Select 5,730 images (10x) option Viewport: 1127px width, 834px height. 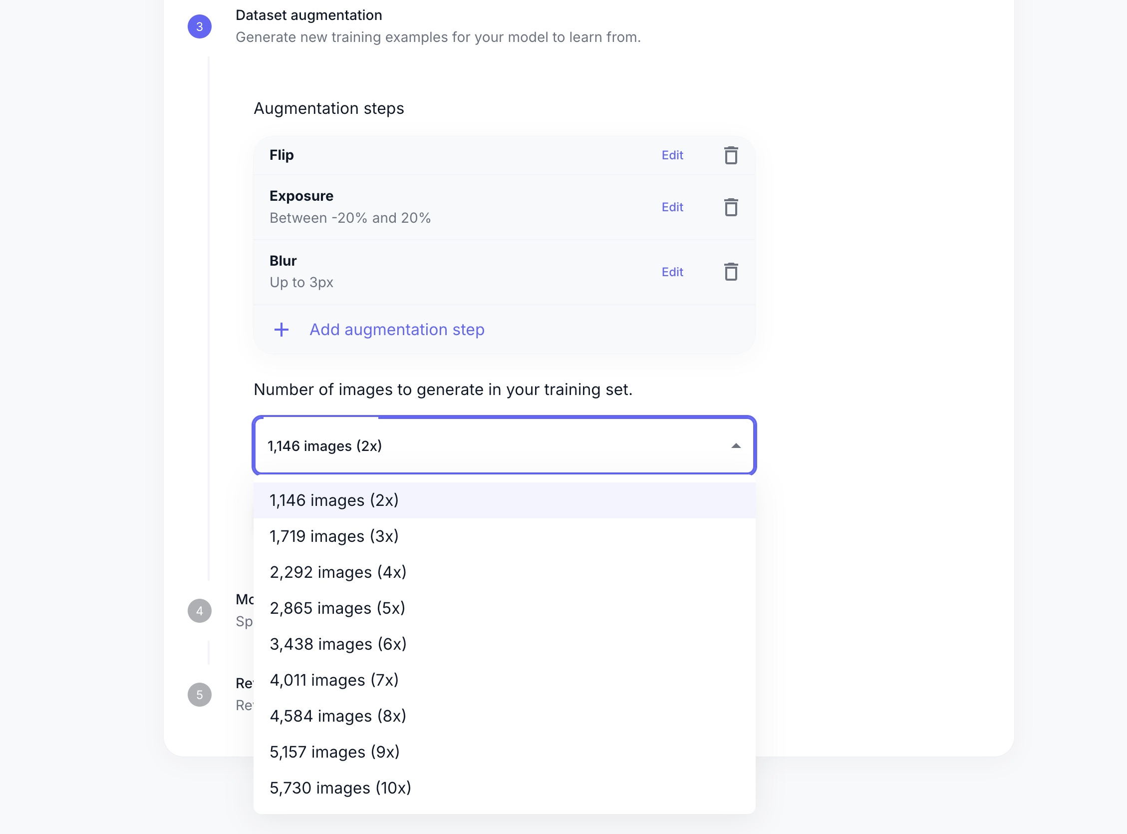click(x=340, y=788)
